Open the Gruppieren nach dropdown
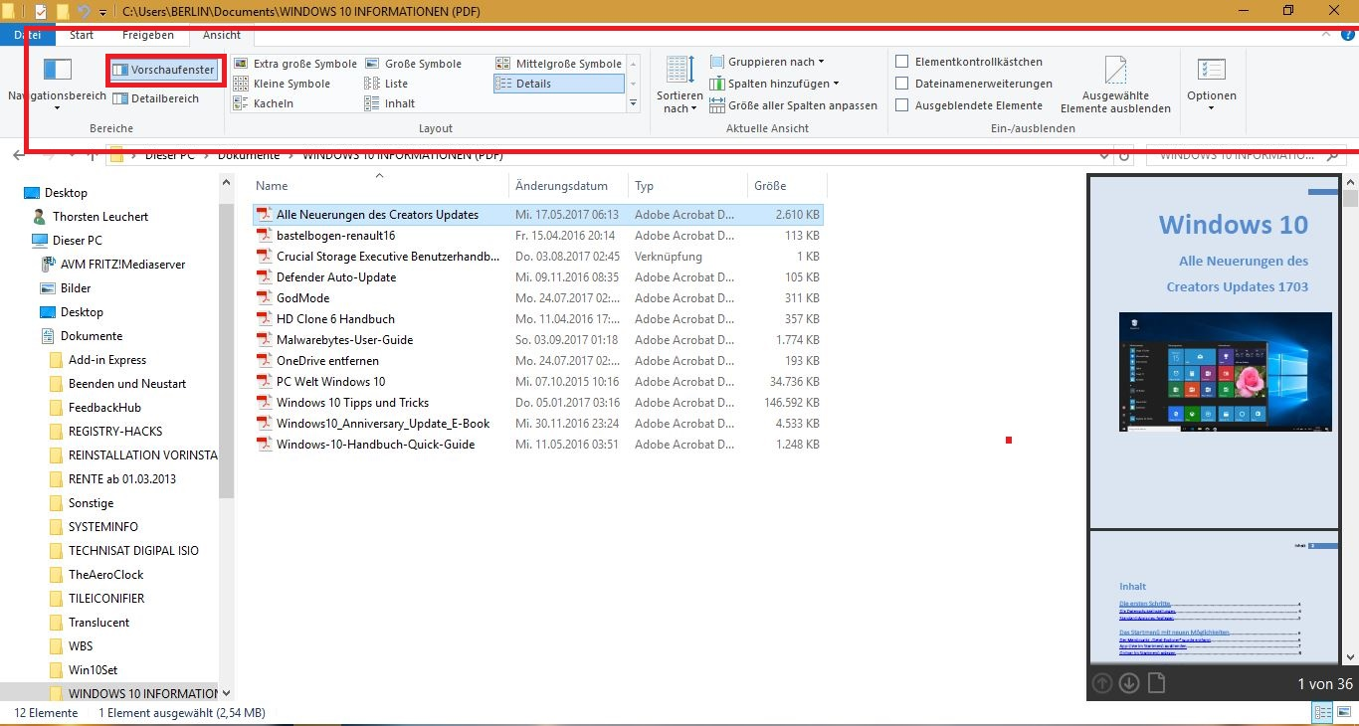The width and height of the screenshot is (1359, 726). tap(767, 62)
